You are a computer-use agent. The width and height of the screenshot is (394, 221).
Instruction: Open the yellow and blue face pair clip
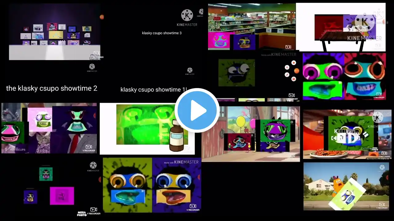pyautogui.click(x=152, y=185)
